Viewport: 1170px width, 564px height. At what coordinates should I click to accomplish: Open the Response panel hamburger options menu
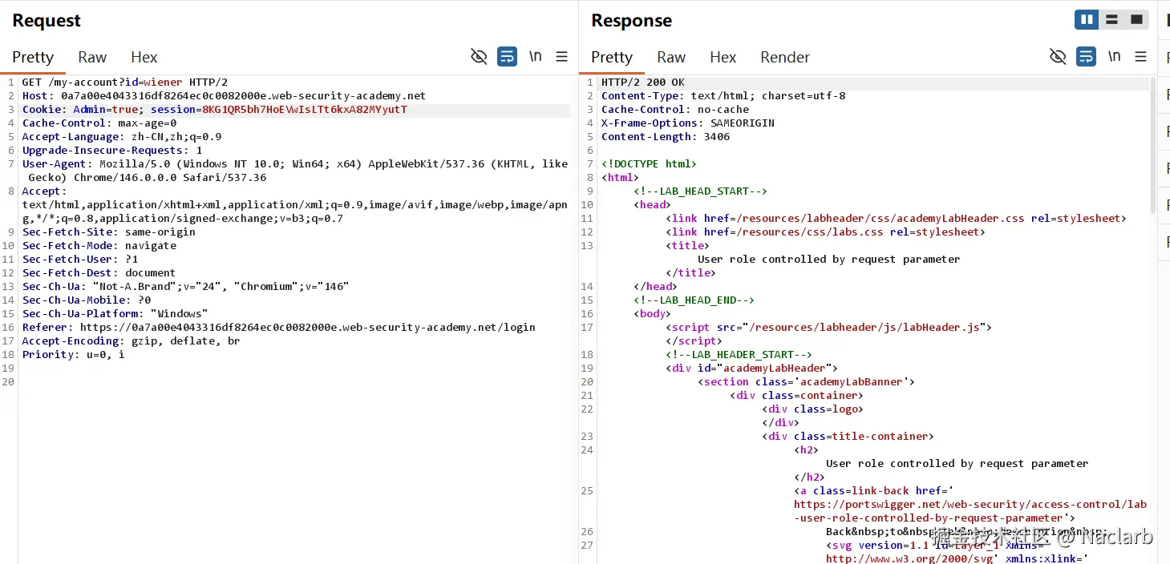tap(1140, 56)
